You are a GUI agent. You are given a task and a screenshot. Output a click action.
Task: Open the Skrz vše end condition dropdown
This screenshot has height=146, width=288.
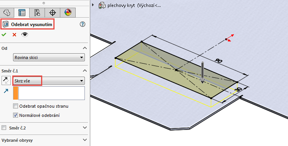[49, 81]
